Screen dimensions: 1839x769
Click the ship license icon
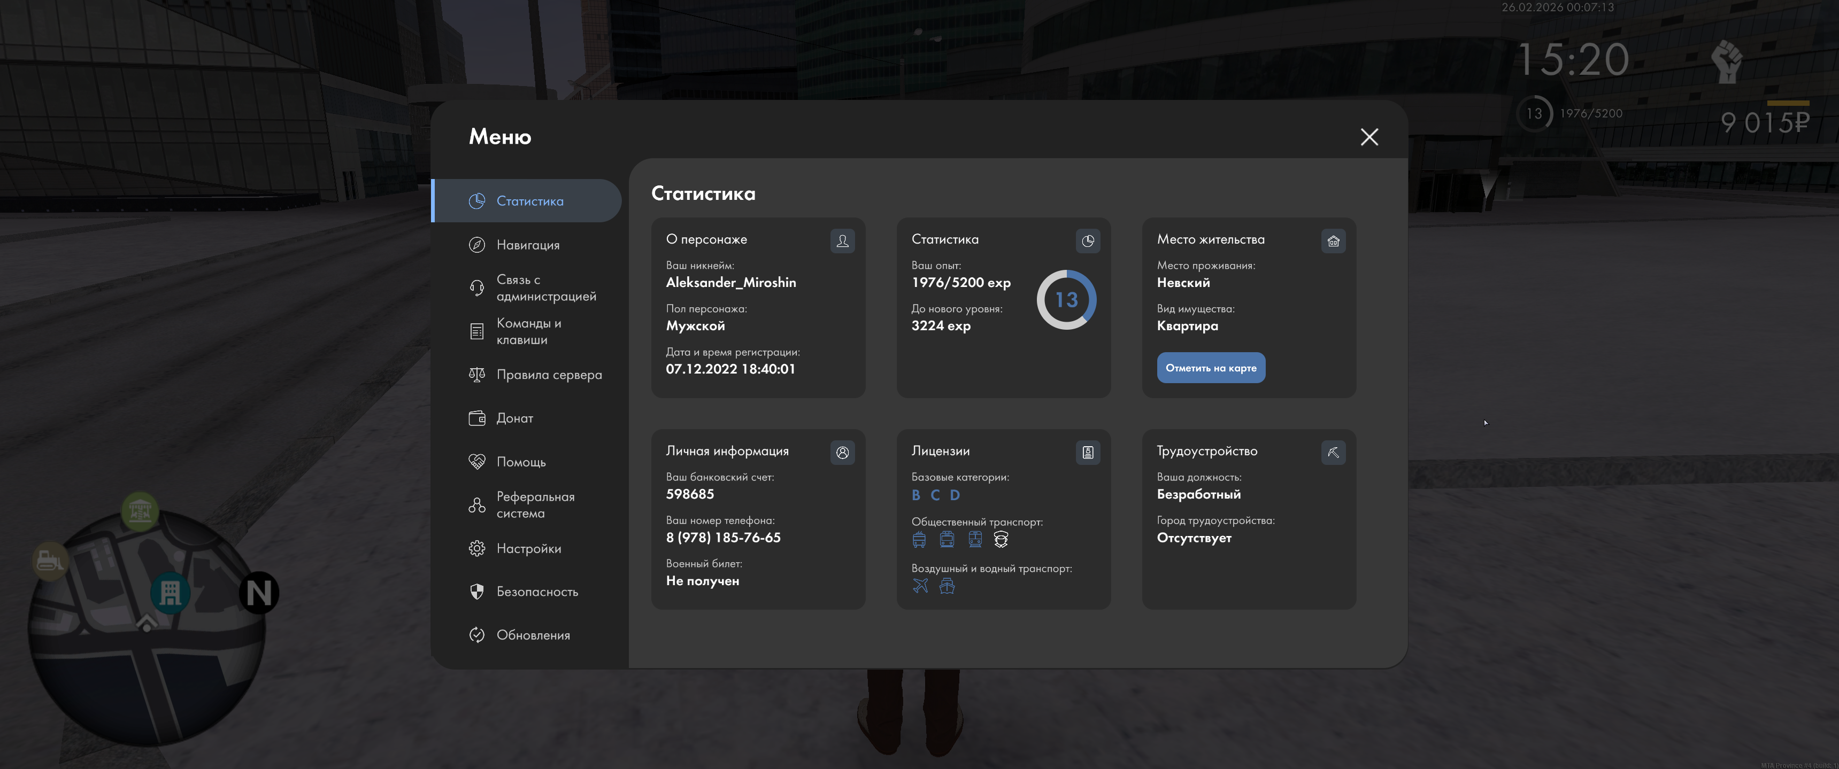947,586
